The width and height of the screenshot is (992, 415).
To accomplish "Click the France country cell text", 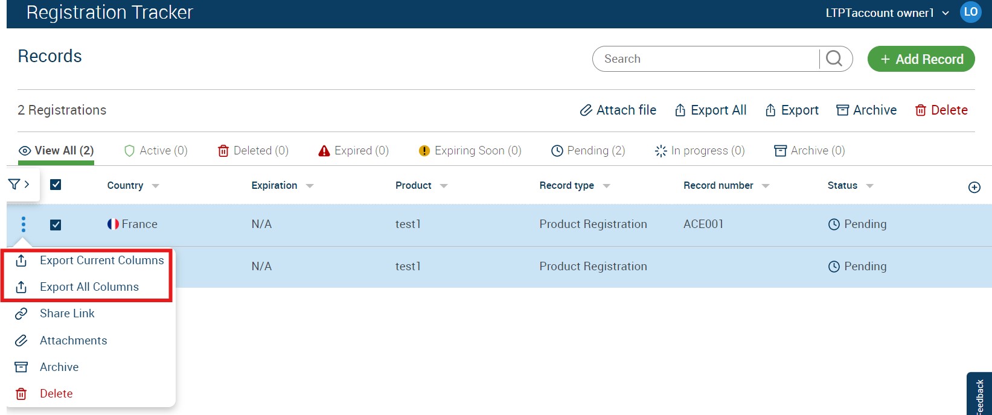I will point(139,224).
